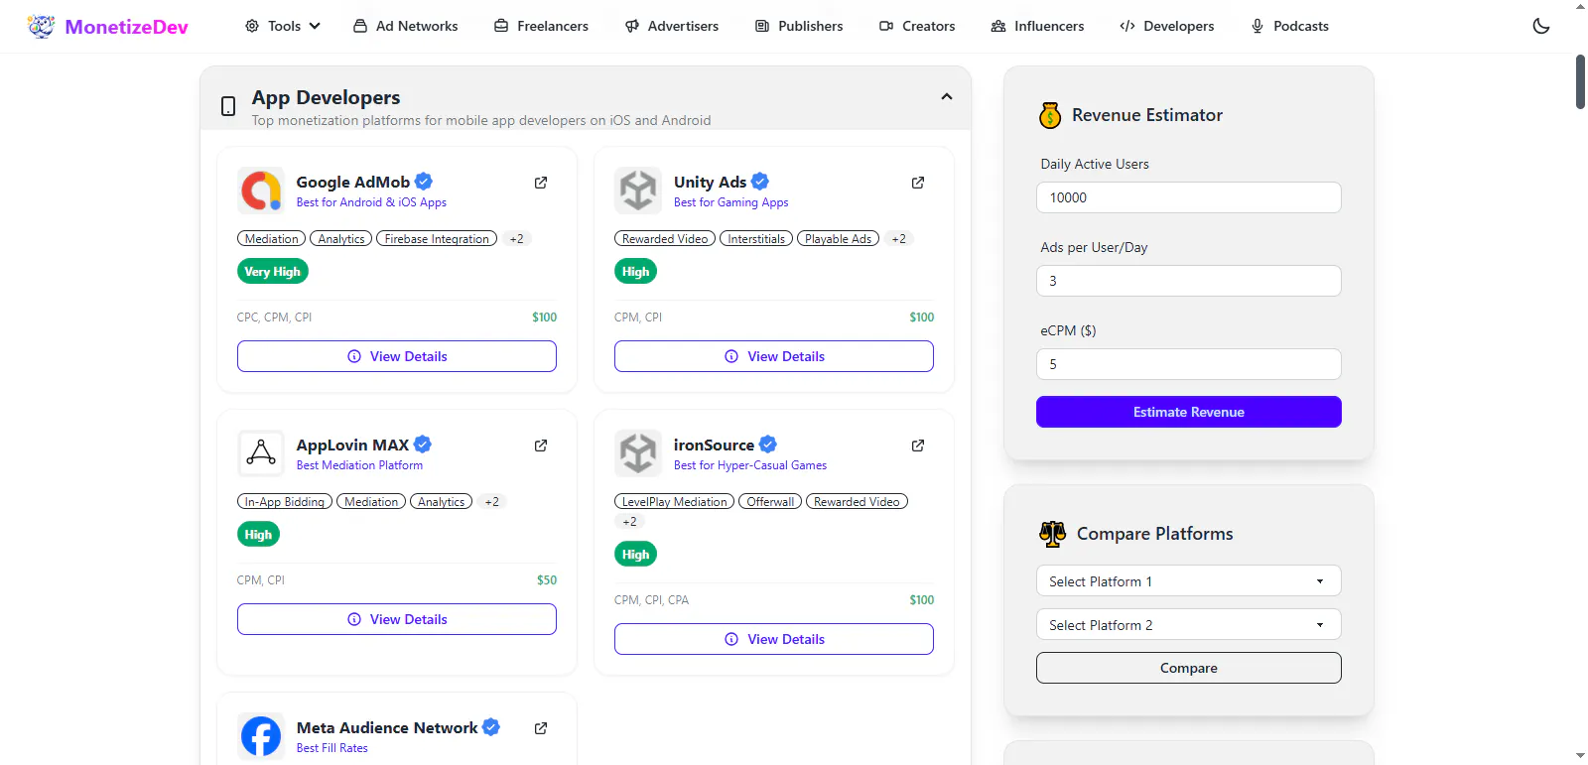Navigate to Developers section
Image resolution: width=1588 pixels, height=765 pixels.
pyautogui.click(x=1167, y=26)
